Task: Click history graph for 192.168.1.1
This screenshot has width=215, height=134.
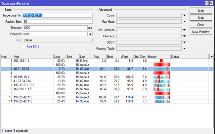Action: coord(162,61)
